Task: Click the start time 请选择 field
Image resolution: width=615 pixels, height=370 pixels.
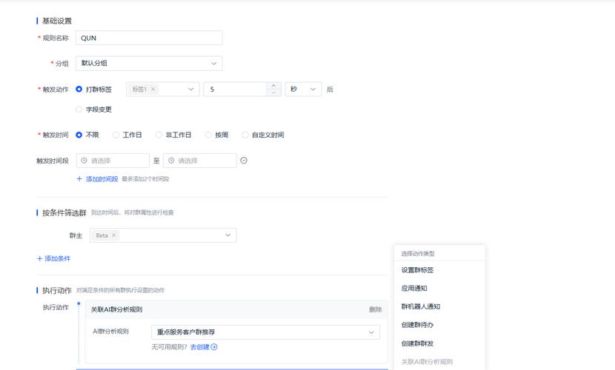Action: click(x=113, y=161)
